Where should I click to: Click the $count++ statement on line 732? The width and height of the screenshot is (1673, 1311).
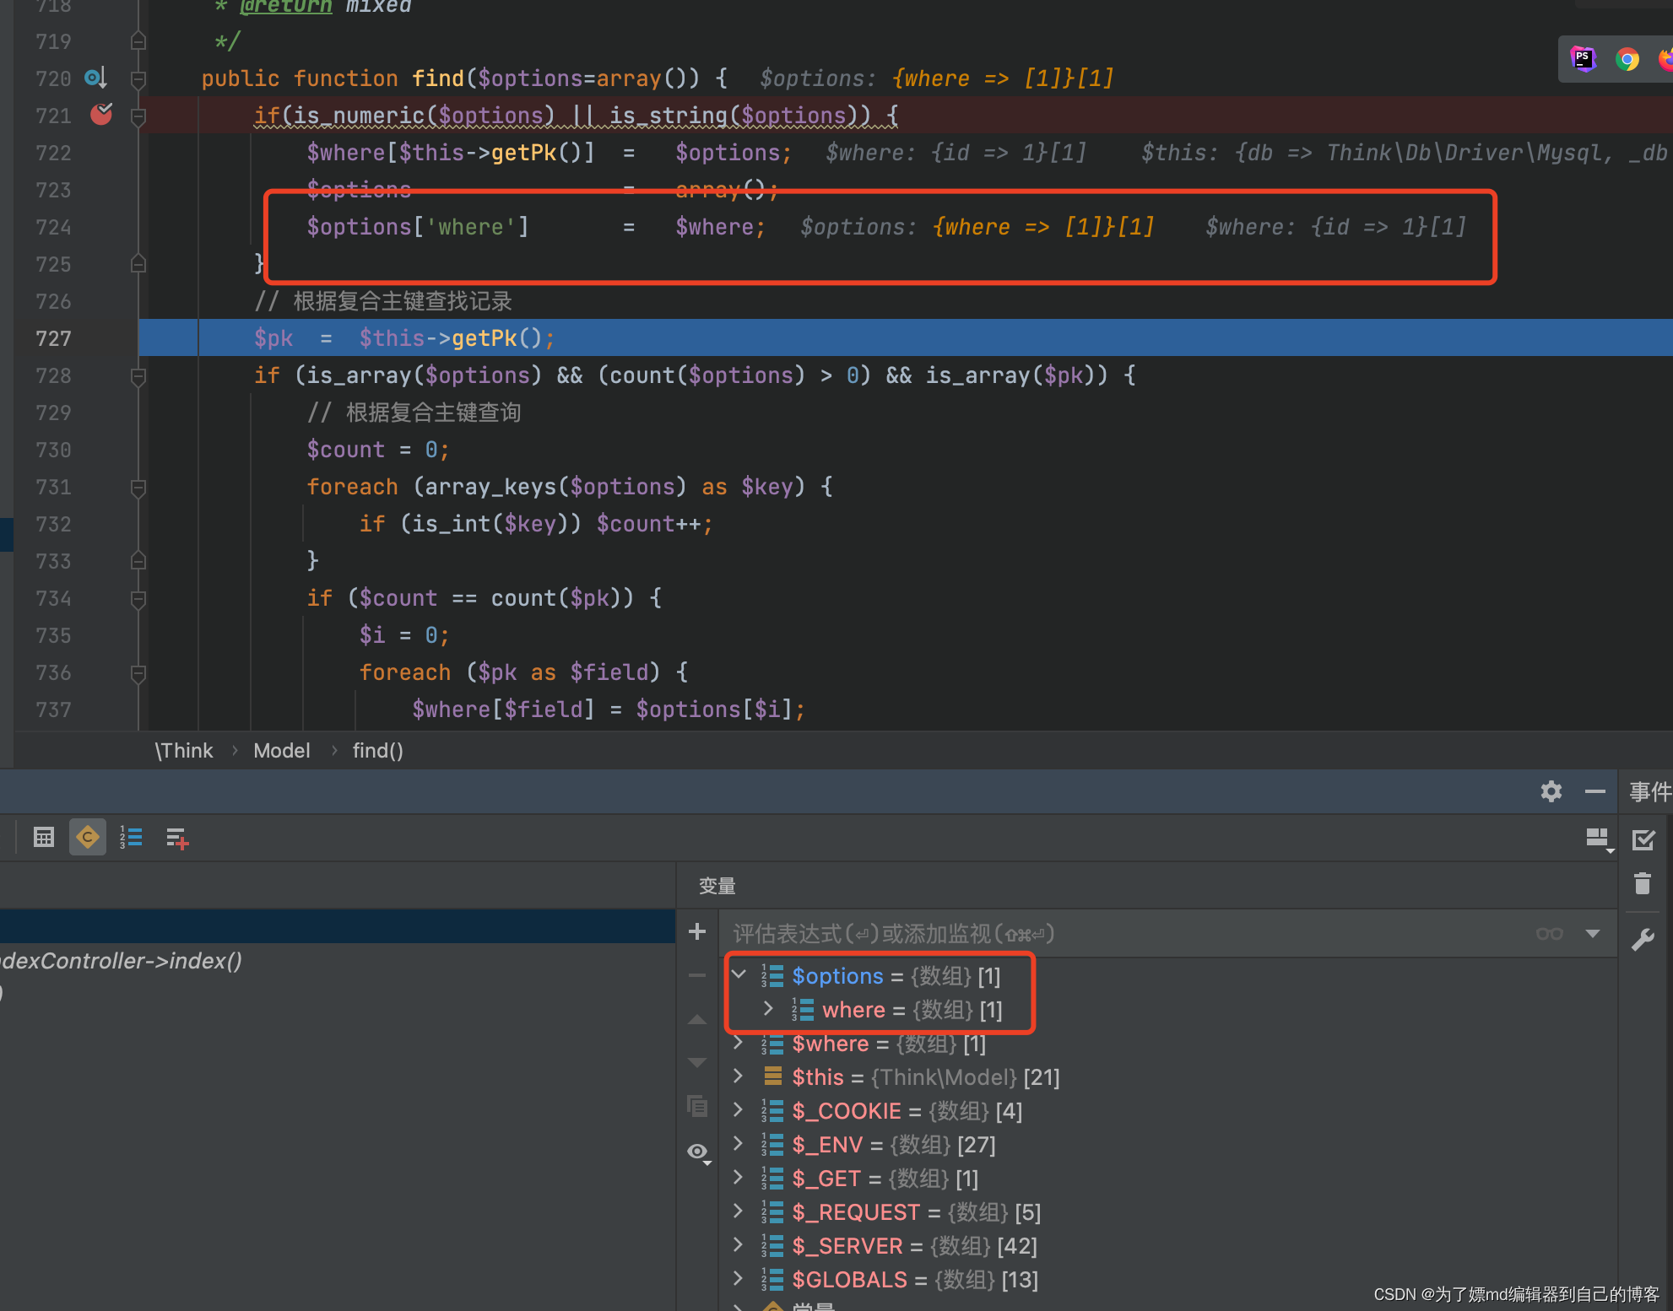pos(654,524)
